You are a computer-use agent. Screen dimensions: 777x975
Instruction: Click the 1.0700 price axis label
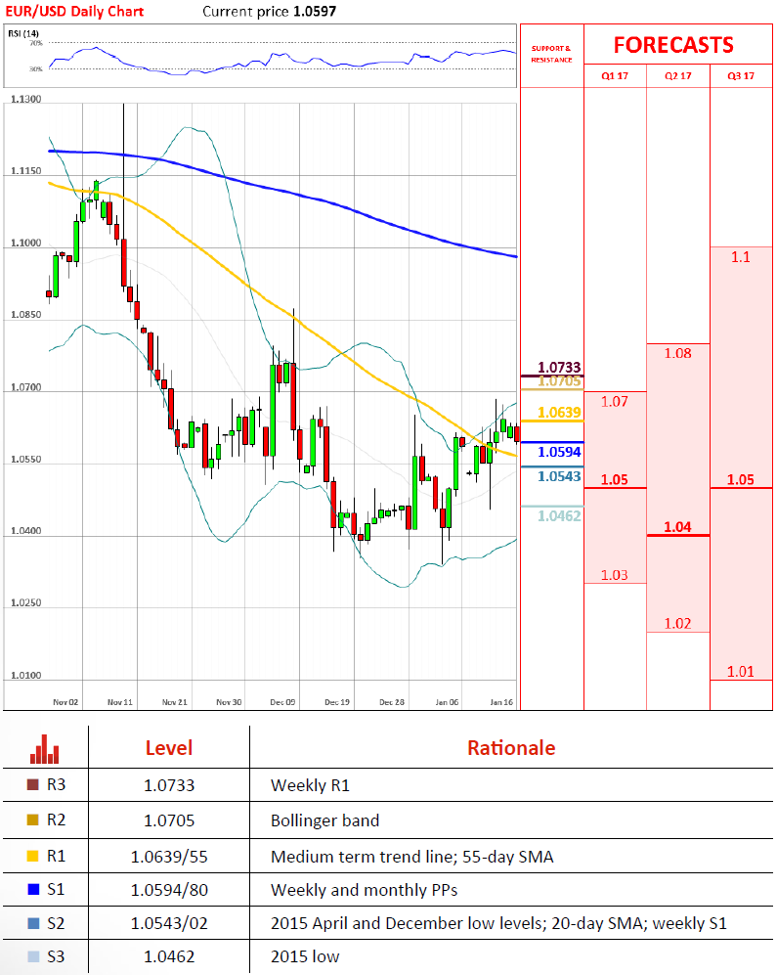tap(26, 387)
